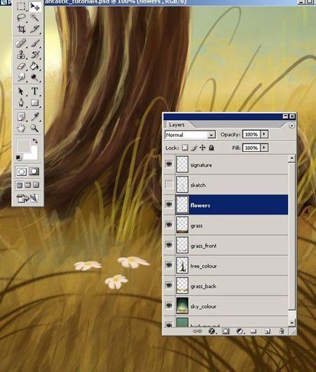
Task: Select the Dodge tool
Action: [34, 77]
